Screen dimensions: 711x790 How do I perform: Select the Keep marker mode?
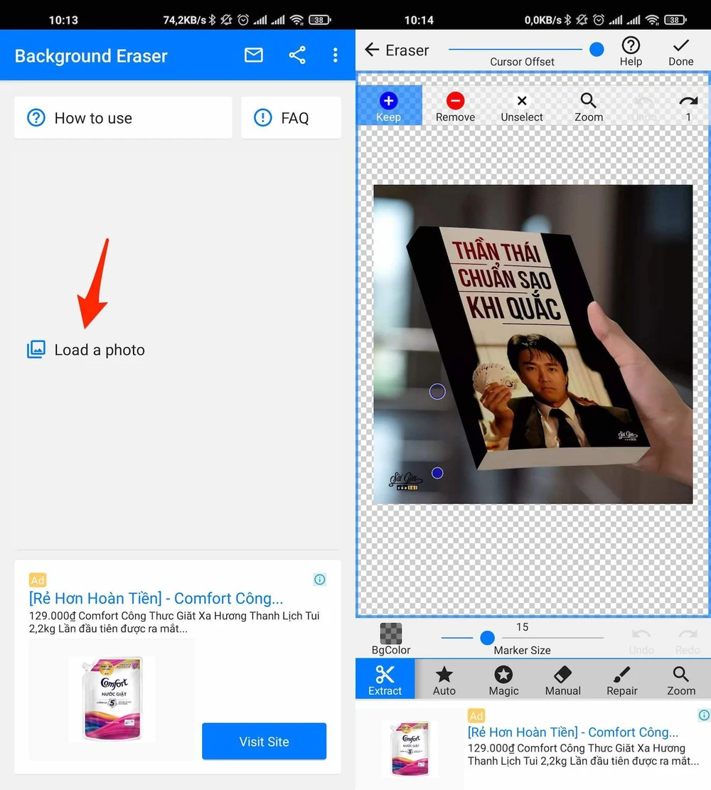(x=388, y=106)
